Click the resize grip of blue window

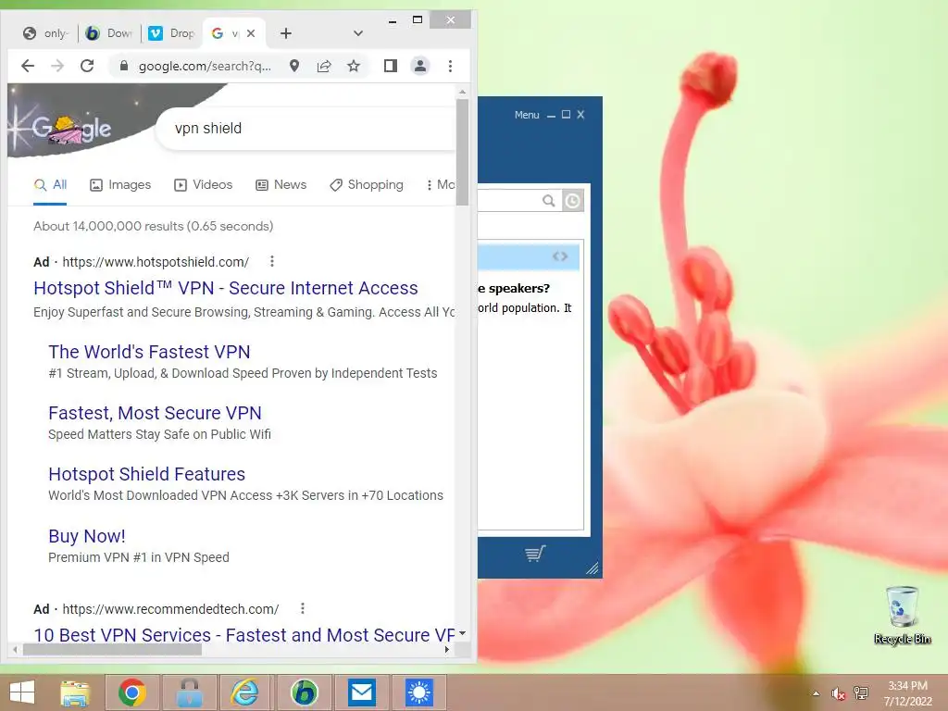592,568
